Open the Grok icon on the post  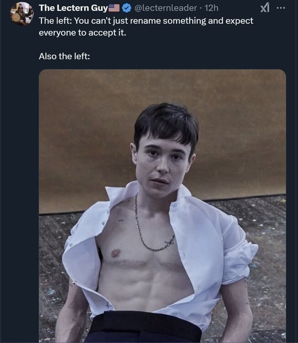(x=265, y=8)
